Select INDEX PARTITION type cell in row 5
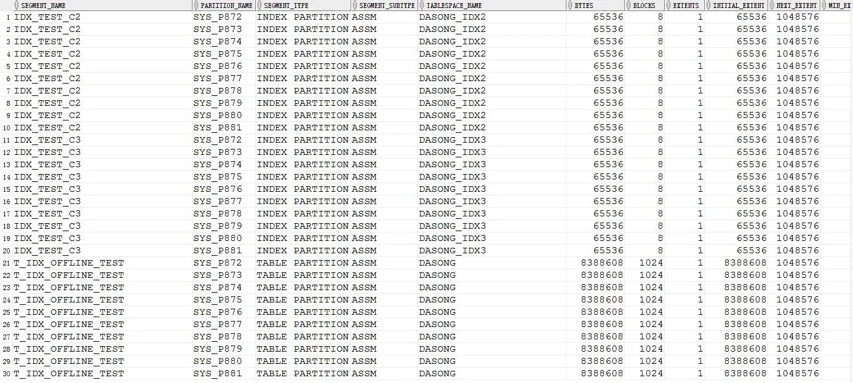Screen dimensions: 853x383 point(303,66)
